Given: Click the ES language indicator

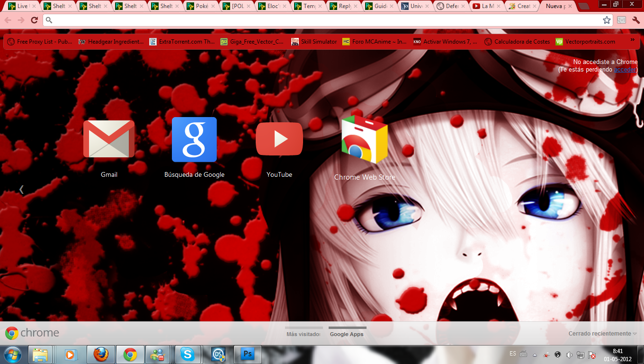Looking at the screenshot, I should pos(513,354).
